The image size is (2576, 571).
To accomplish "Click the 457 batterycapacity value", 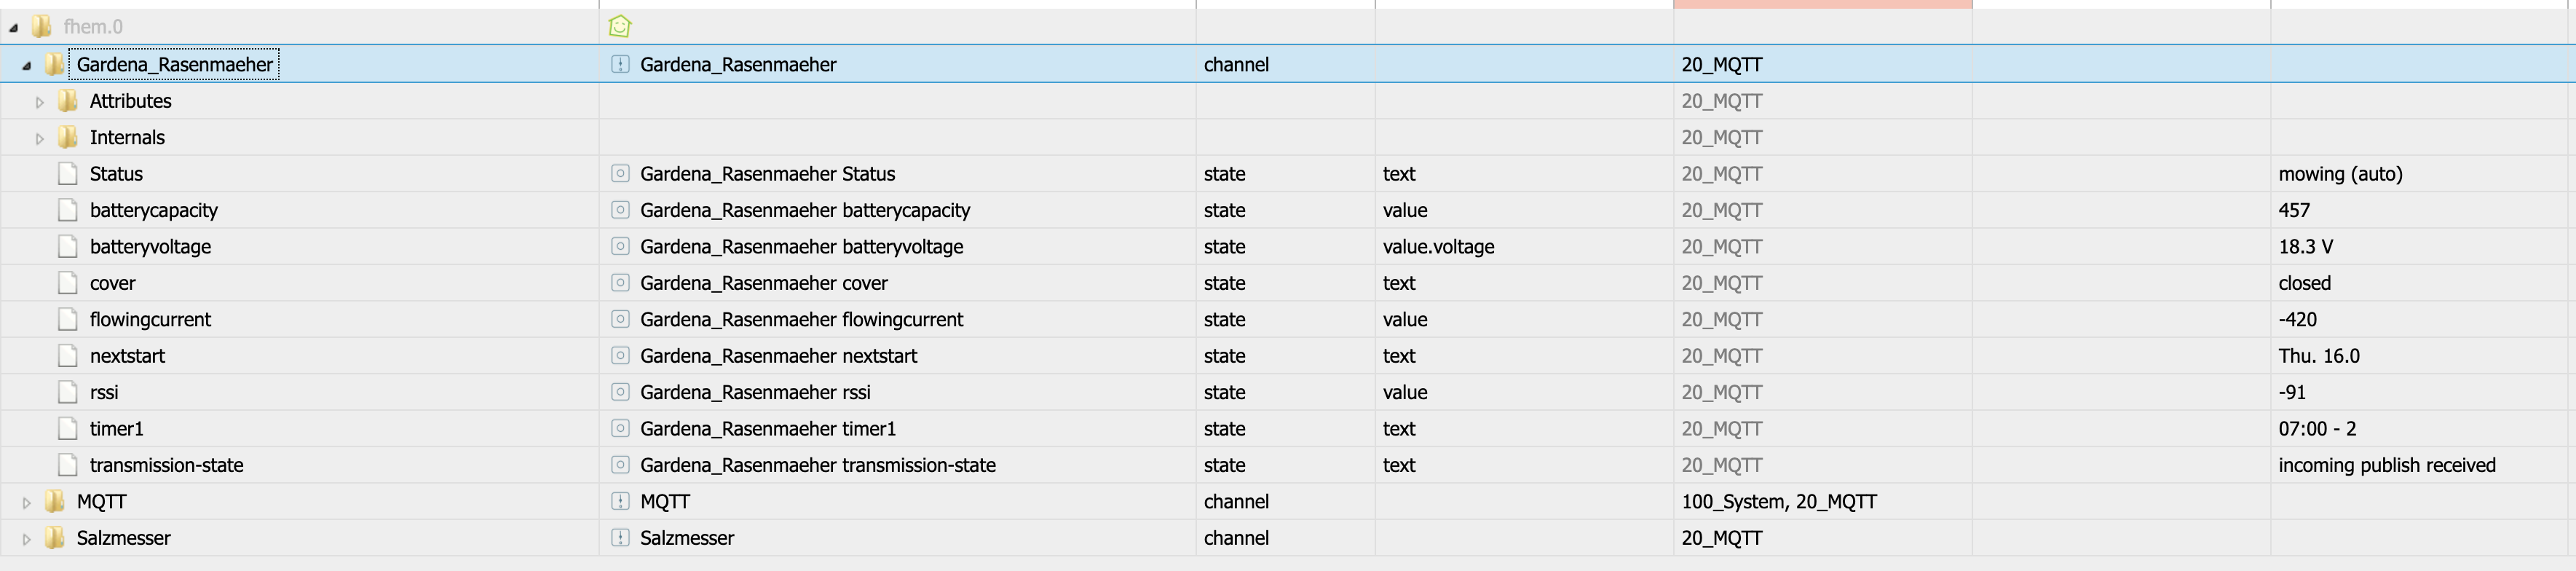I will pyautogui.click(x=2294, y=210).
